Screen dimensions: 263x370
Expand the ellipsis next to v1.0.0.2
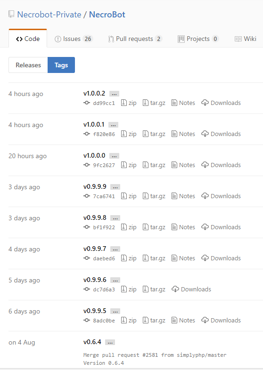(x=114, y=94)
